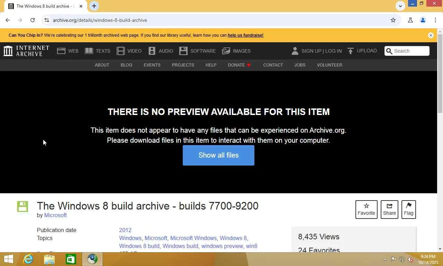The width and height of the screenshot is (443, 266).
Task: Open the EVENTS menu item
Action: [152, 65]
